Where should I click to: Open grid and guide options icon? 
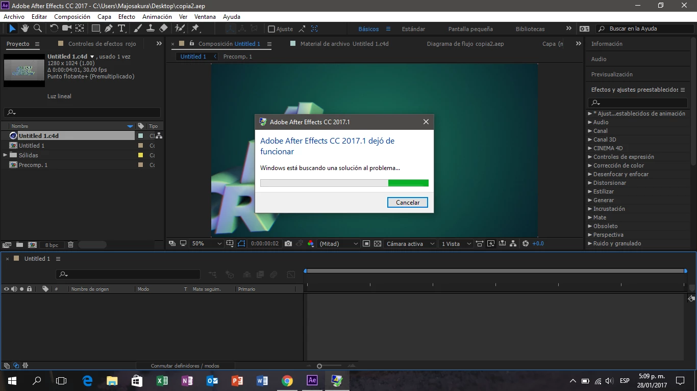tap(230, 244)
